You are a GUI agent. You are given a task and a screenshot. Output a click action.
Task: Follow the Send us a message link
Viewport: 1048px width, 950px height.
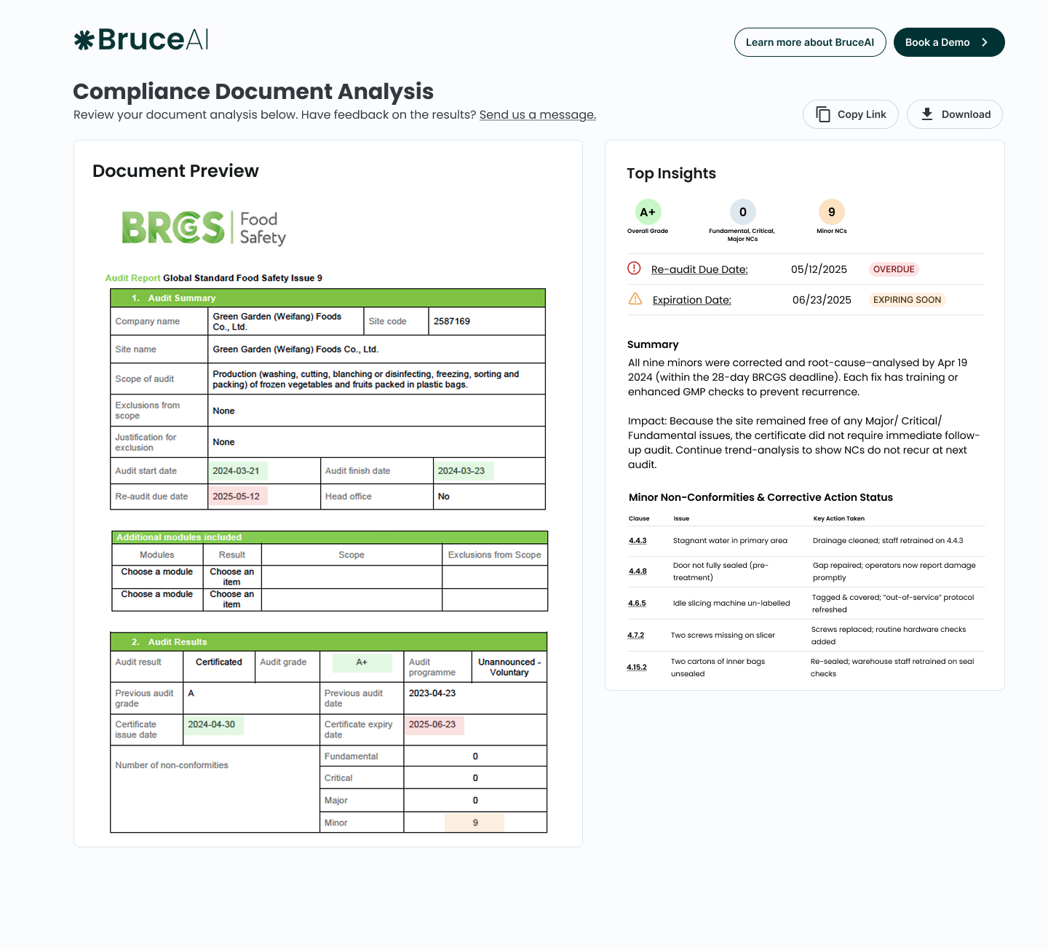coord(537,115)
